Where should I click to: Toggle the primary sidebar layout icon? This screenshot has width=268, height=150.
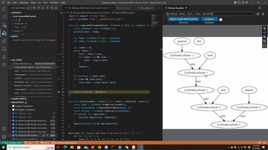click(x=235, y=2)
